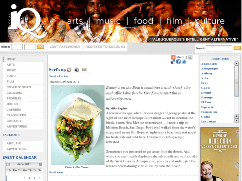Open Clovis local guide

(205, 88)
